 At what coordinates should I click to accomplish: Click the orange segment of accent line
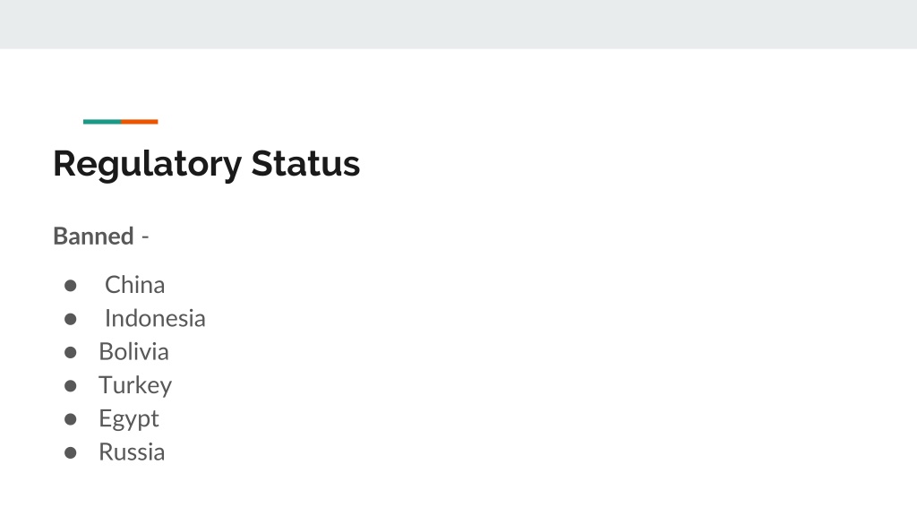click(x=140, y=122)
